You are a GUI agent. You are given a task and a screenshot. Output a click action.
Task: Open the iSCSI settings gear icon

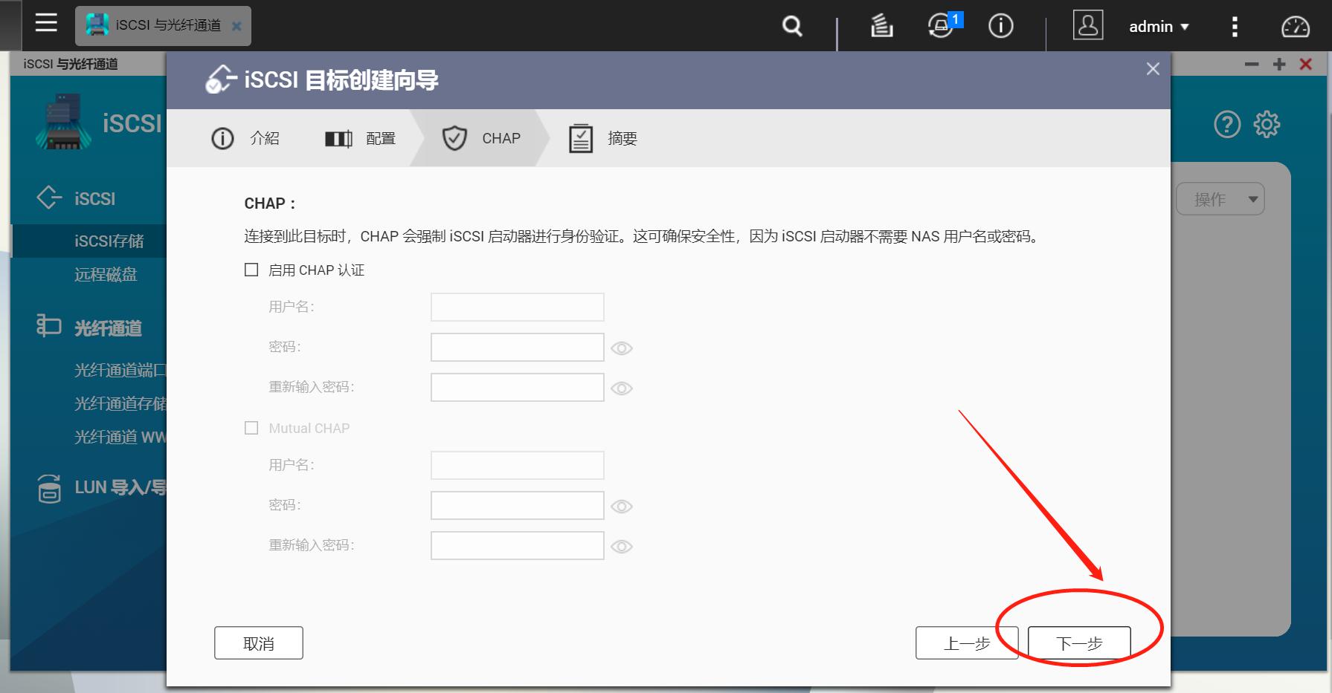[1267, 123]
